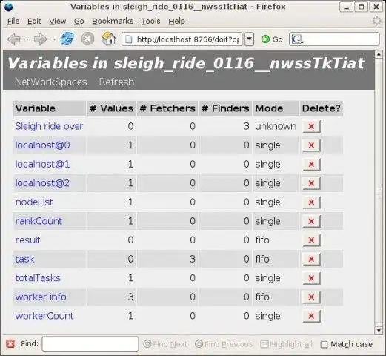Open the task variable link
The height and width of the screenshot is (356, 386).
coord(24,259)
